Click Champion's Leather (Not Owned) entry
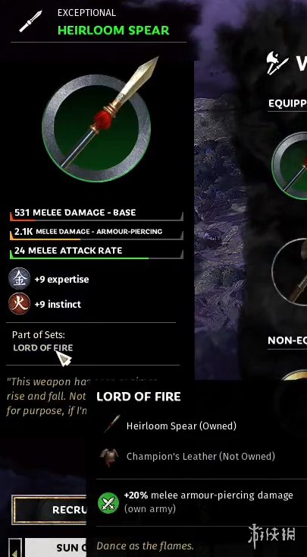307x557 pixels. click(x=201, y=456)
